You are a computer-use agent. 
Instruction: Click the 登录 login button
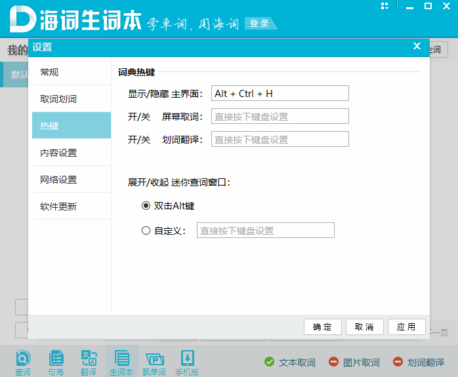point(260,24)
